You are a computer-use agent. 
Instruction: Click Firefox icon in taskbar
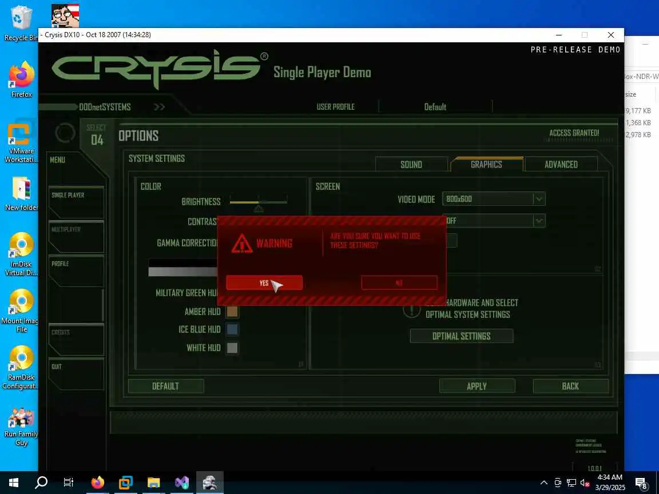click(x=97, y=483)
